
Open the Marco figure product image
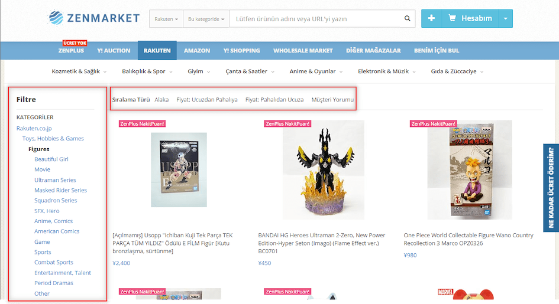click(470, 170)
